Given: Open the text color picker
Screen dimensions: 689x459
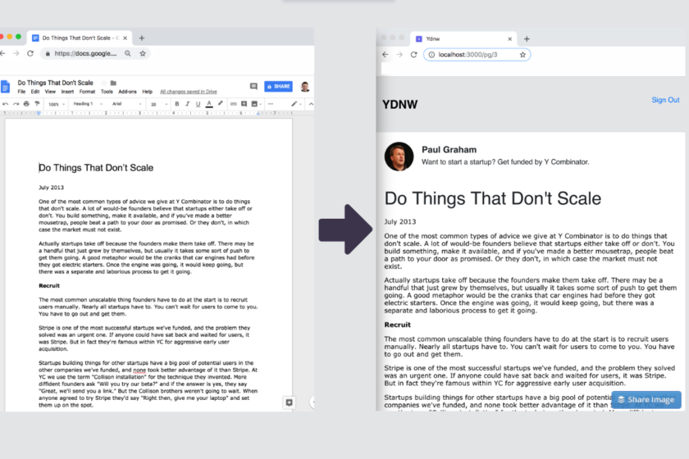Looking at the screenshot, I should 209,104.
